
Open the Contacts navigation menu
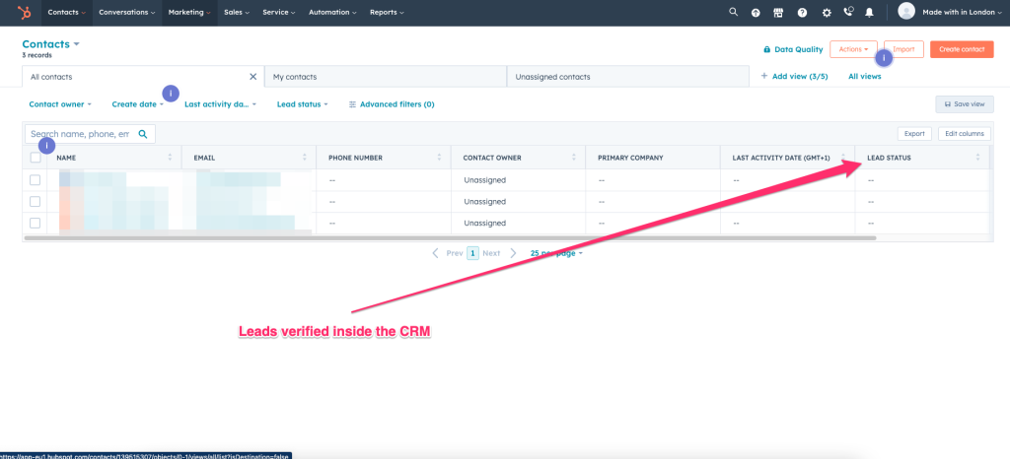[x=67, y=12]
